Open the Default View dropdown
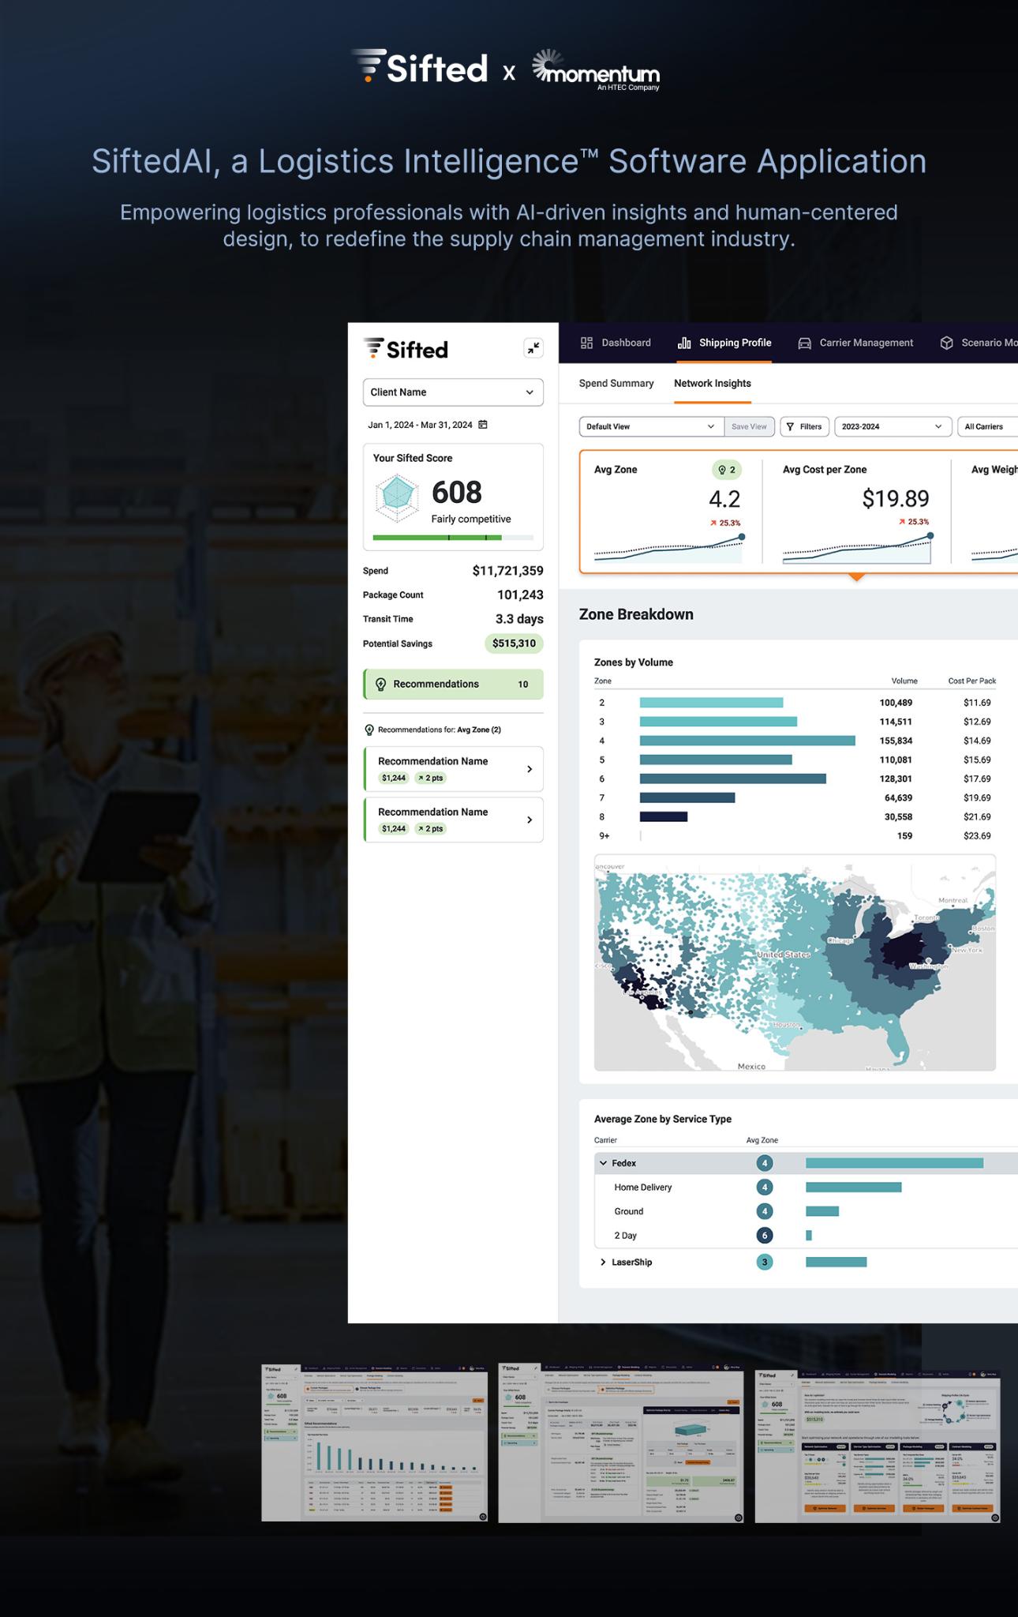 point(652,426)
